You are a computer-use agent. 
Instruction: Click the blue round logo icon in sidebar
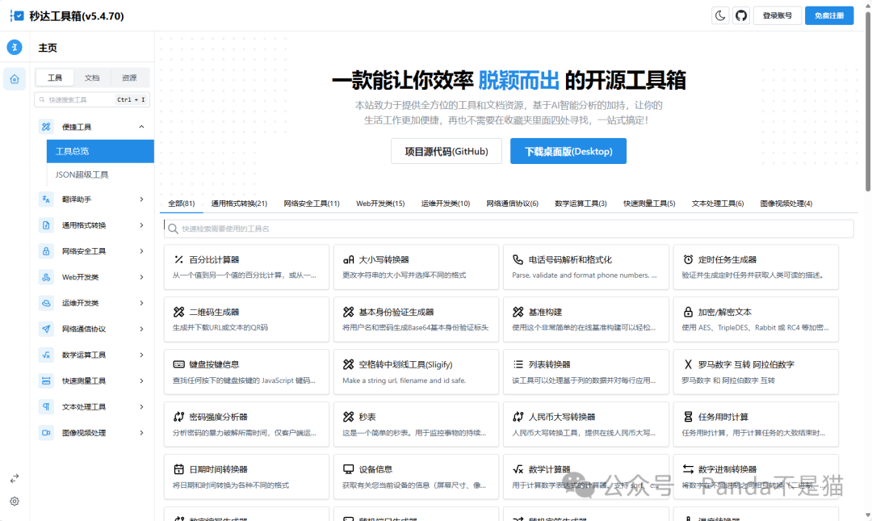tap(15, 48)
